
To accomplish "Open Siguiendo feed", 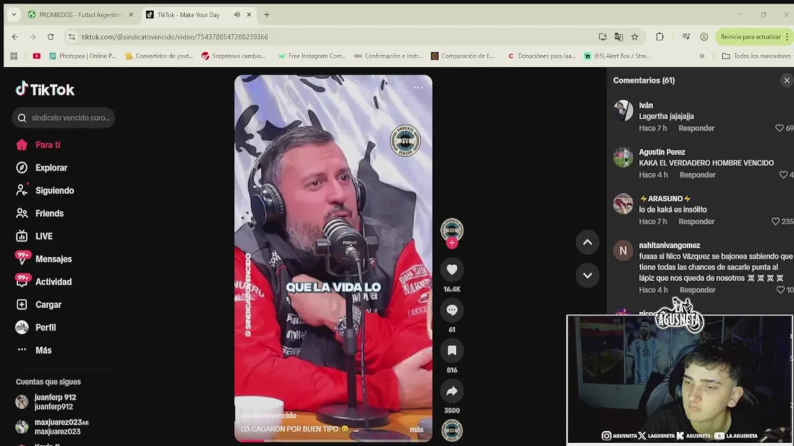I will pos(55,191).
